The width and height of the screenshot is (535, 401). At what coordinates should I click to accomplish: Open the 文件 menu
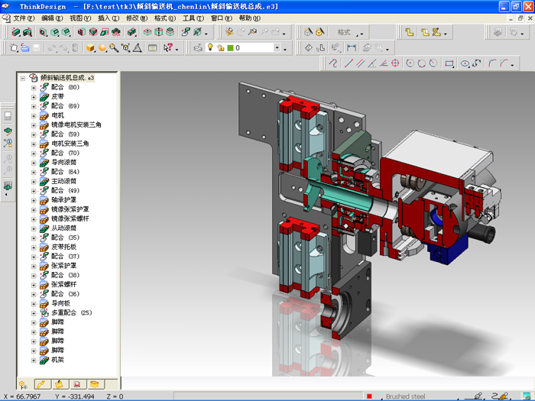(x=23, y=18)
